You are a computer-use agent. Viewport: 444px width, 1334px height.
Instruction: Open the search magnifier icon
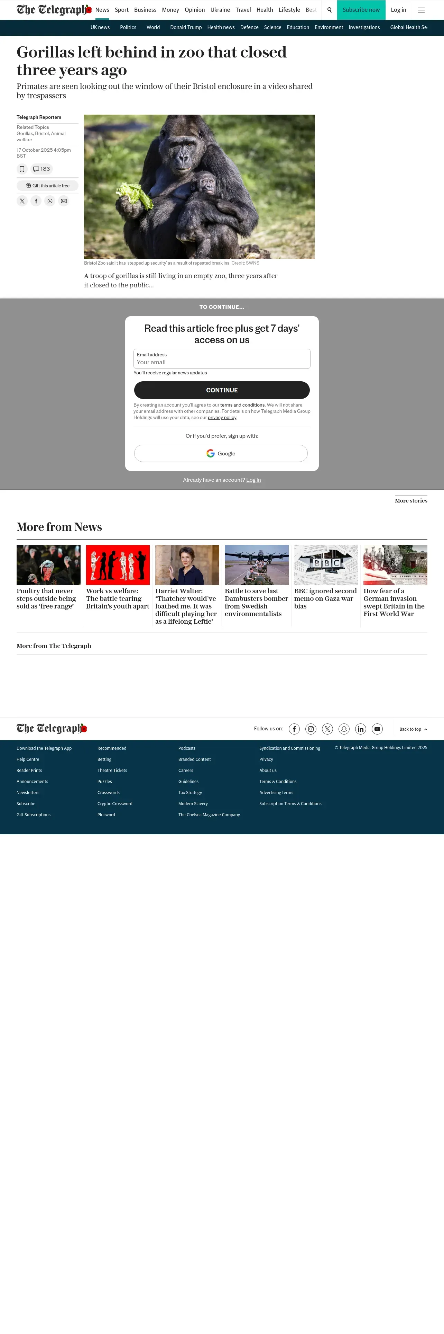329,10
